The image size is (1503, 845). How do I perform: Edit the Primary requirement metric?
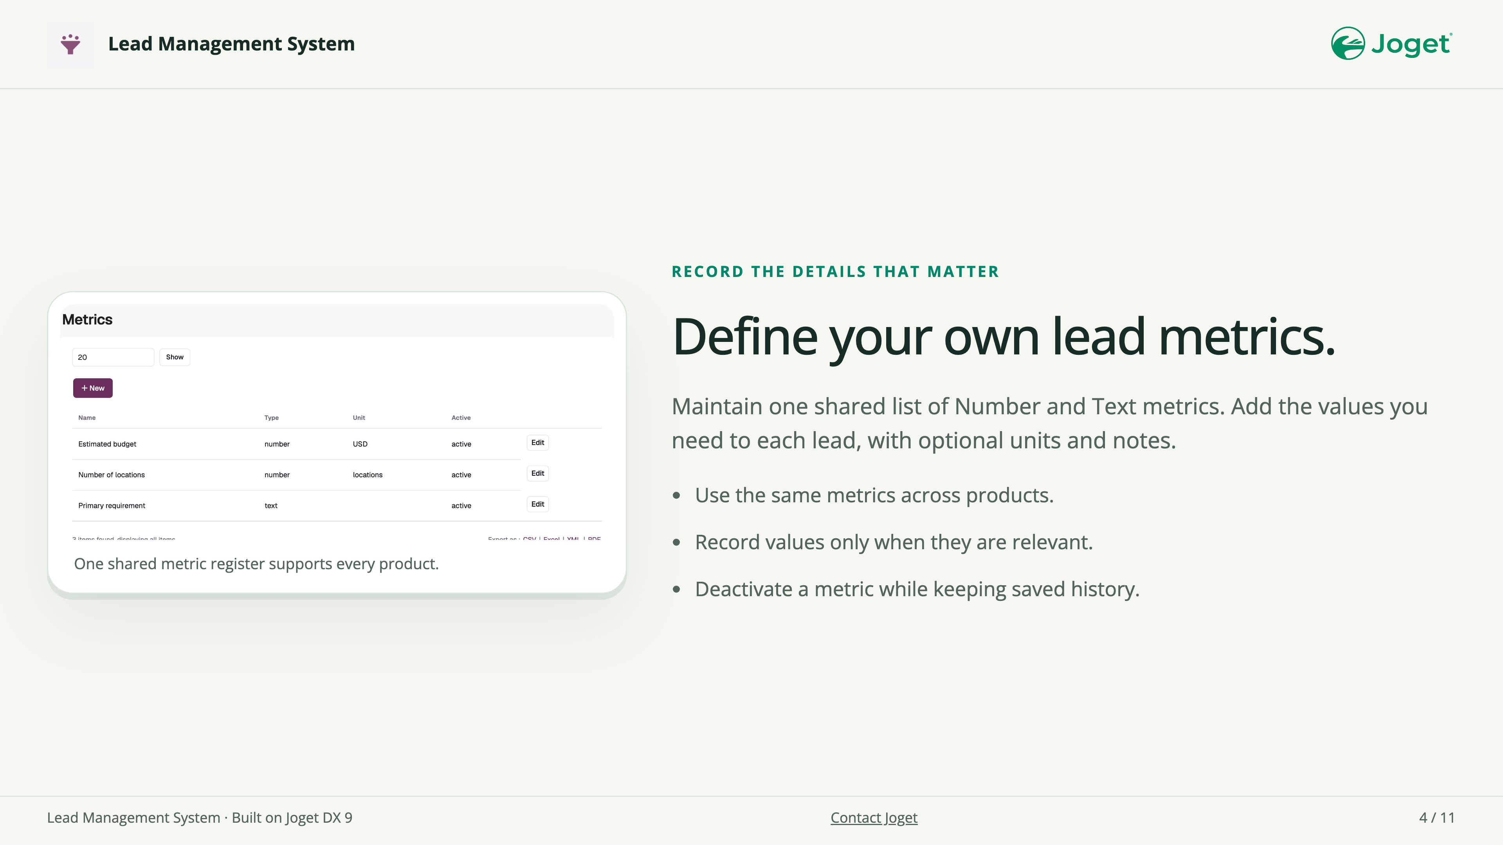coord(537,504)
